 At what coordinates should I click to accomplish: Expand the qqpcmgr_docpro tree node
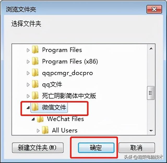coord(28,73)
